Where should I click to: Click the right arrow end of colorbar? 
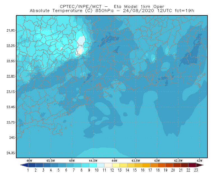click(200, 165)
